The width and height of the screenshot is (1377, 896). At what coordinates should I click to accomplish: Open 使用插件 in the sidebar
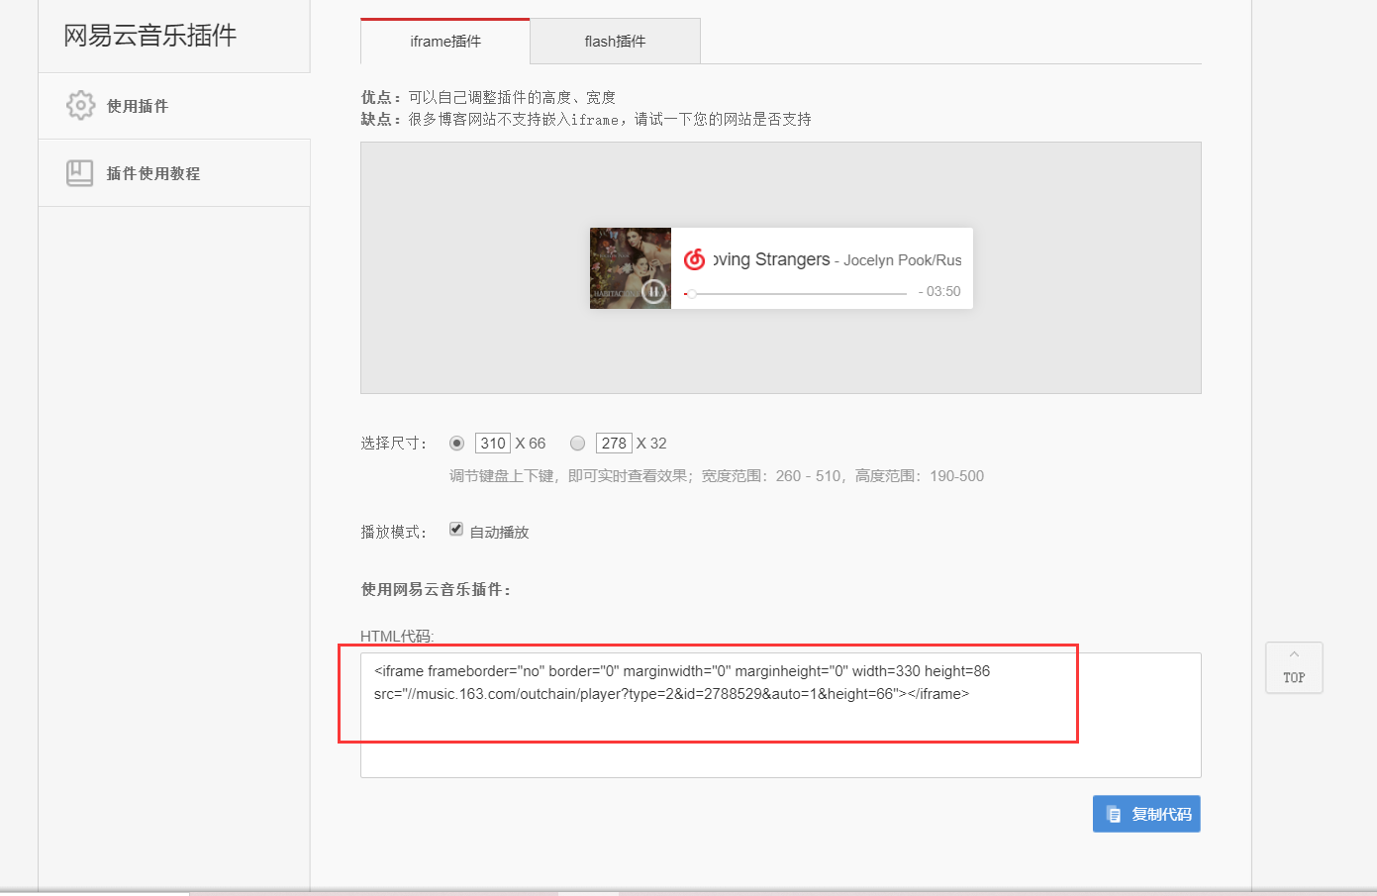[x=174, y=106]
